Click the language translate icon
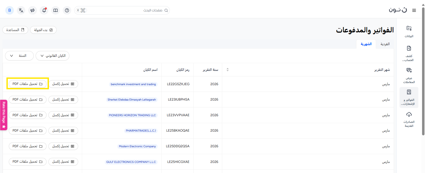The height and width of the screenshot is (173, 425). coord(21,10)
